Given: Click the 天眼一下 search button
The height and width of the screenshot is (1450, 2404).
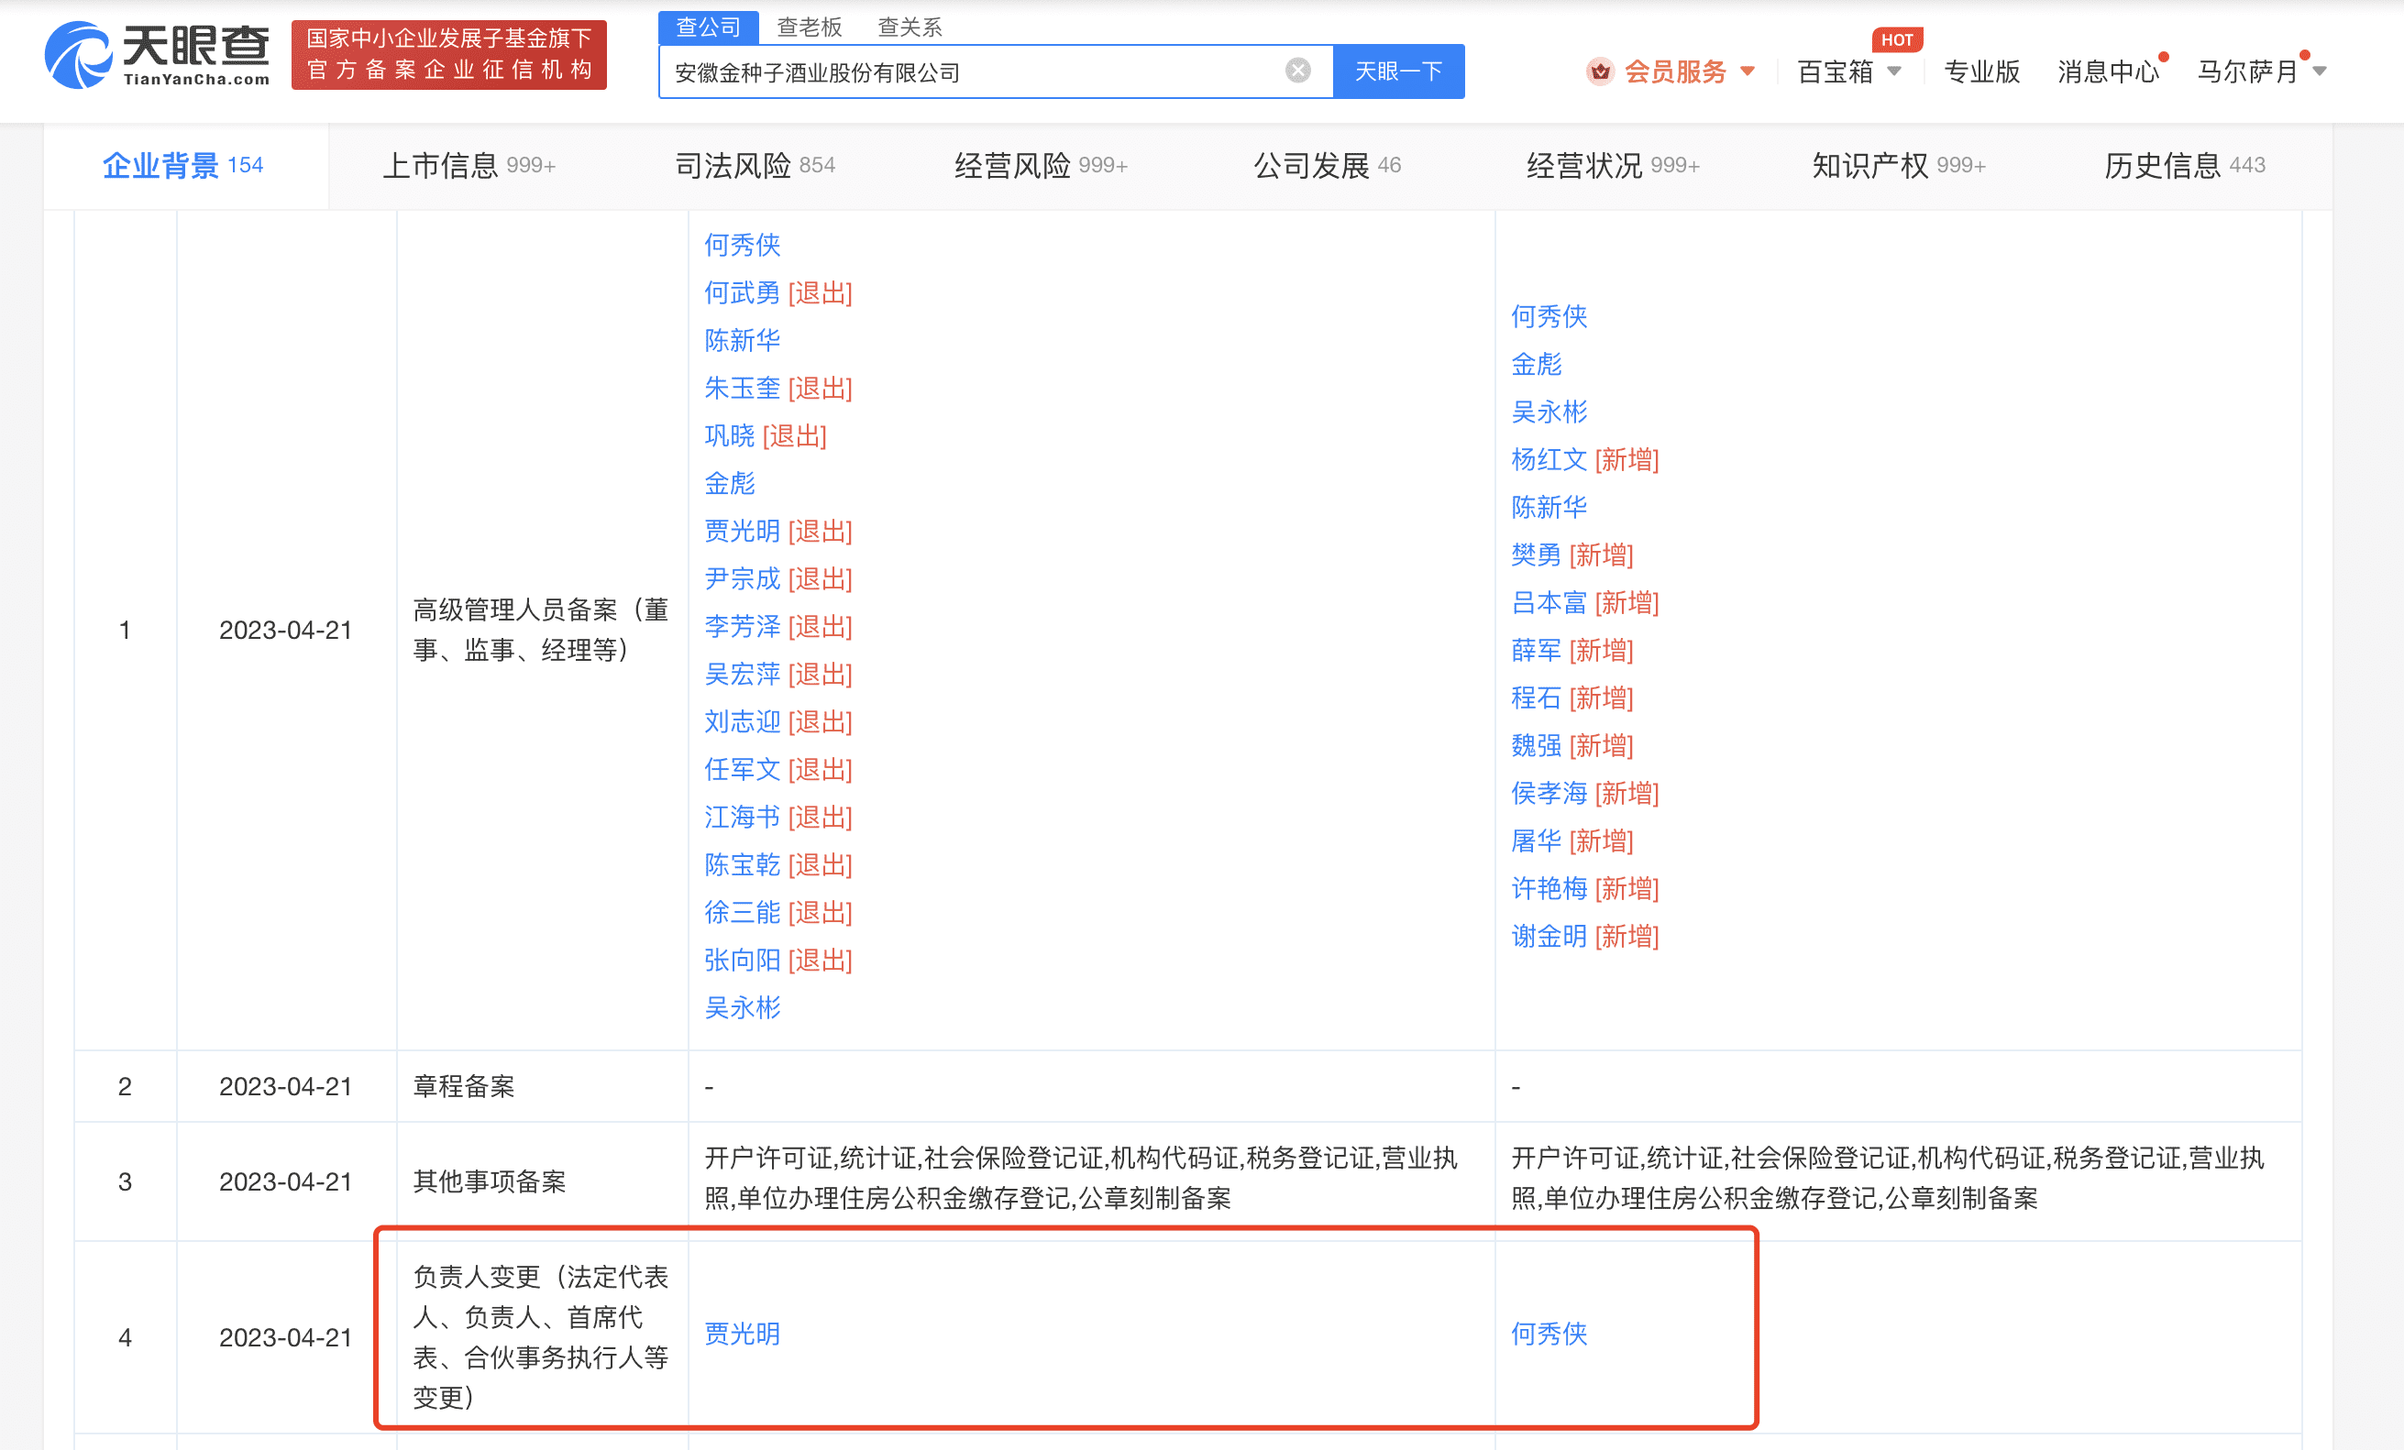Looking at the screenshot, I should pyautogui.click(x=1398, y=71).
